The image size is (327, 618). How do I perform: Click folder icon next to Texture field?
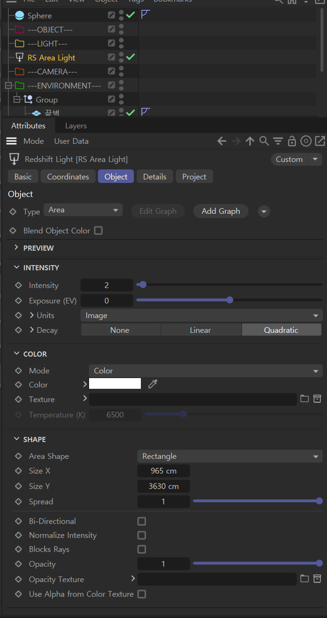click(305, 399)
